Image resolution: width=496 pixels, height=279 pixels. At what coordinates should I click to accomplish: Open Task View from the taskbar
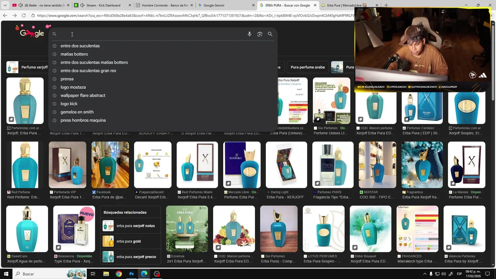(93, 274)
